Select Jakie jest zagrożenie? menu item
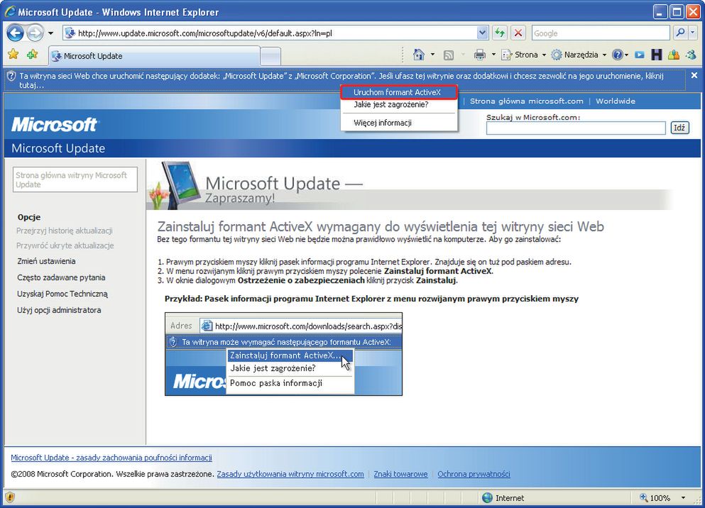This screenshot has width=705, height=508. coord(390,105)
